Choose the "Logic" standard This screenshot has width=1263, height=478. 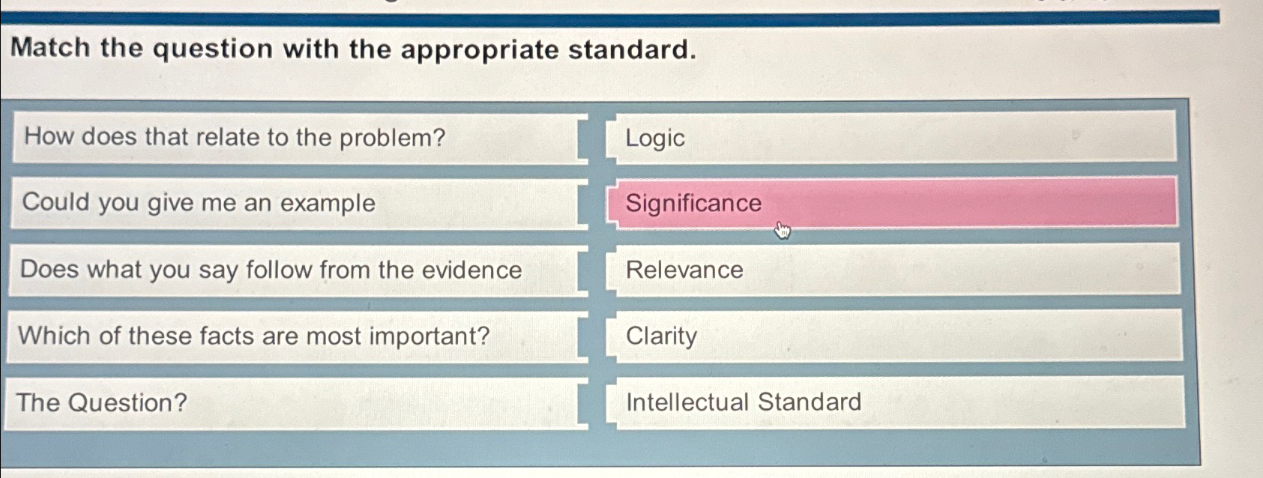point(892,138)
